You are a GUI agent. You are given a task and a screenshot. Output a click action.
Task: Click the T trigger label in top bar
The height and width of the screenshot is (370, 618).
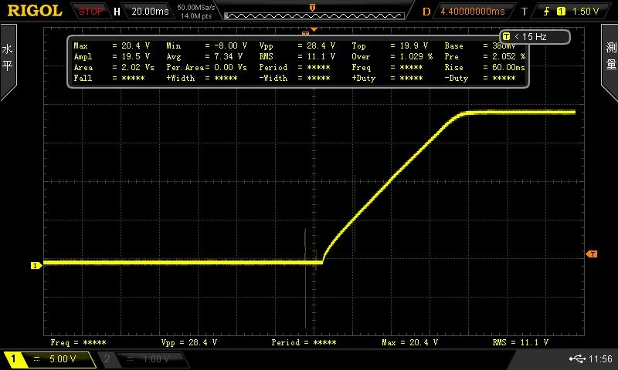(525, 12)
